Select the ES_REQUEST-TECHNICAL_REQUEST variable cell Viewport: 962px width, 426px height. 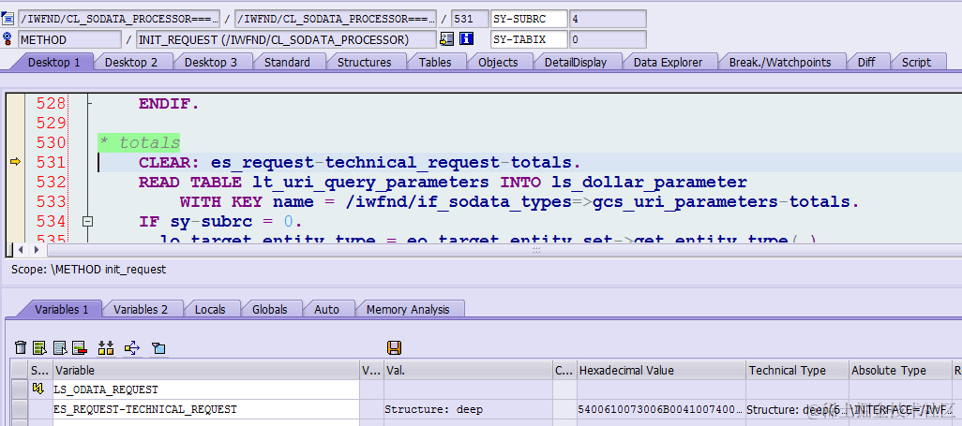(x=206, y=409)
